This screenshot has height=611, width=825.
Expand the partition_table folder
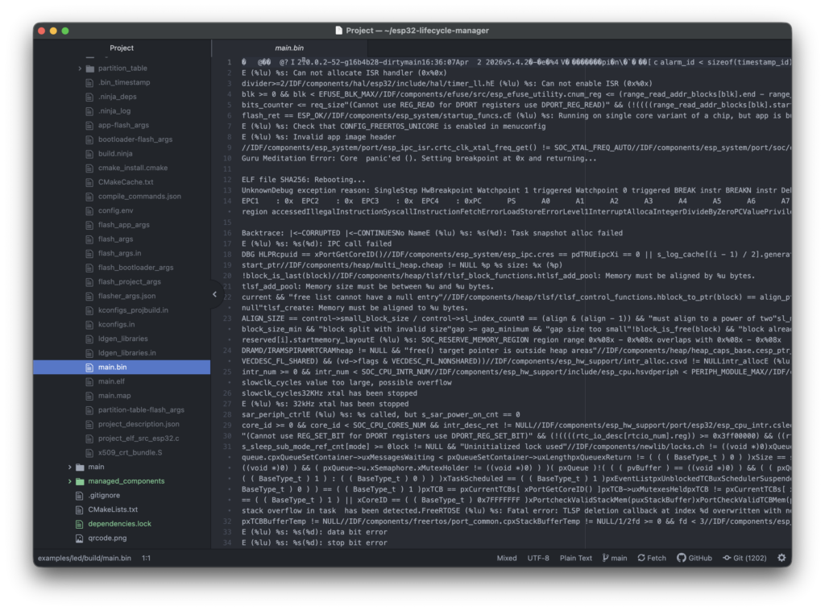click(x=80, y=69)
